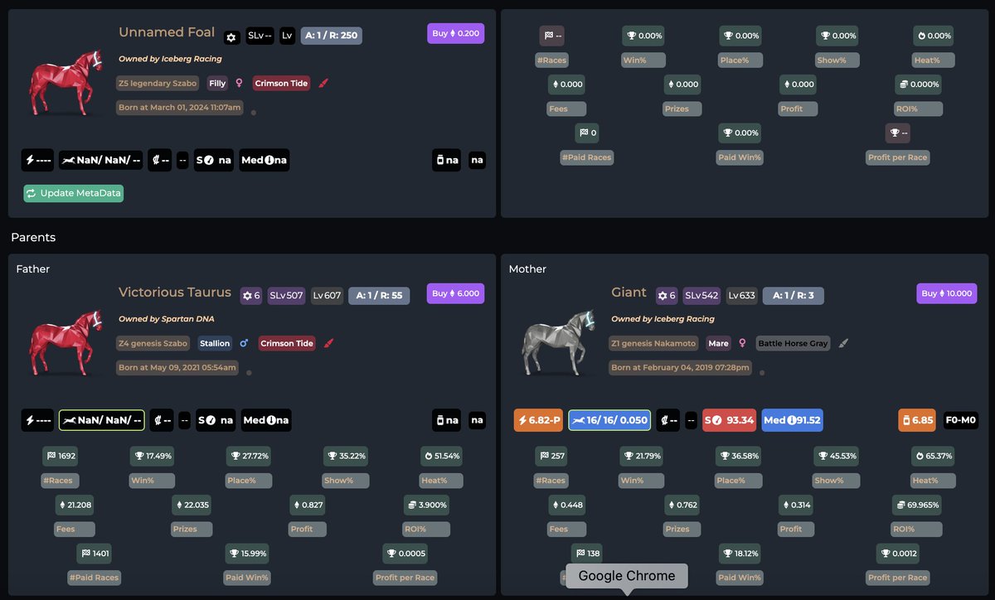The image size is (995, 600).
Task: Click the 18.12% paid win stat
Action: coord(740,553)
